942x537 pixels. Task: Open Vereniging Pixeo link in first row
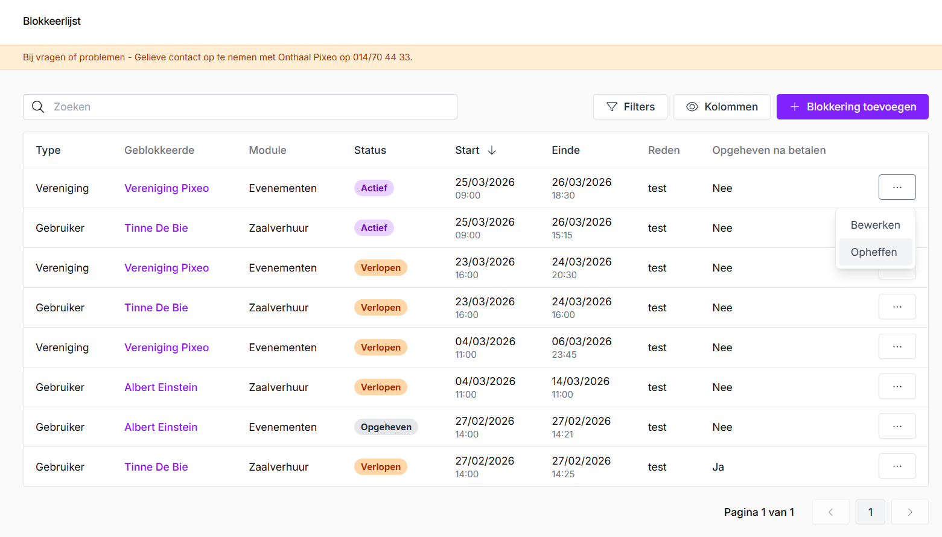[167, 188]
